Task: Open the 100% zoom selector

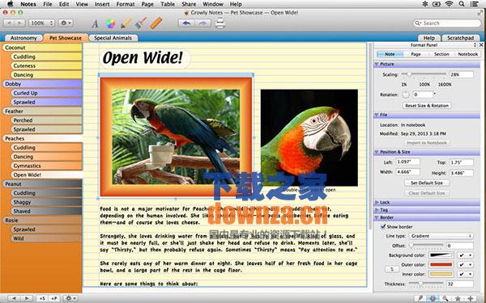Action: pos(41,23)
